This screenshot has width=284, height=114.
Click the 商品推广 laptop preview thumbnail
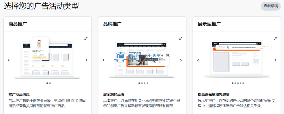point(47,58)
